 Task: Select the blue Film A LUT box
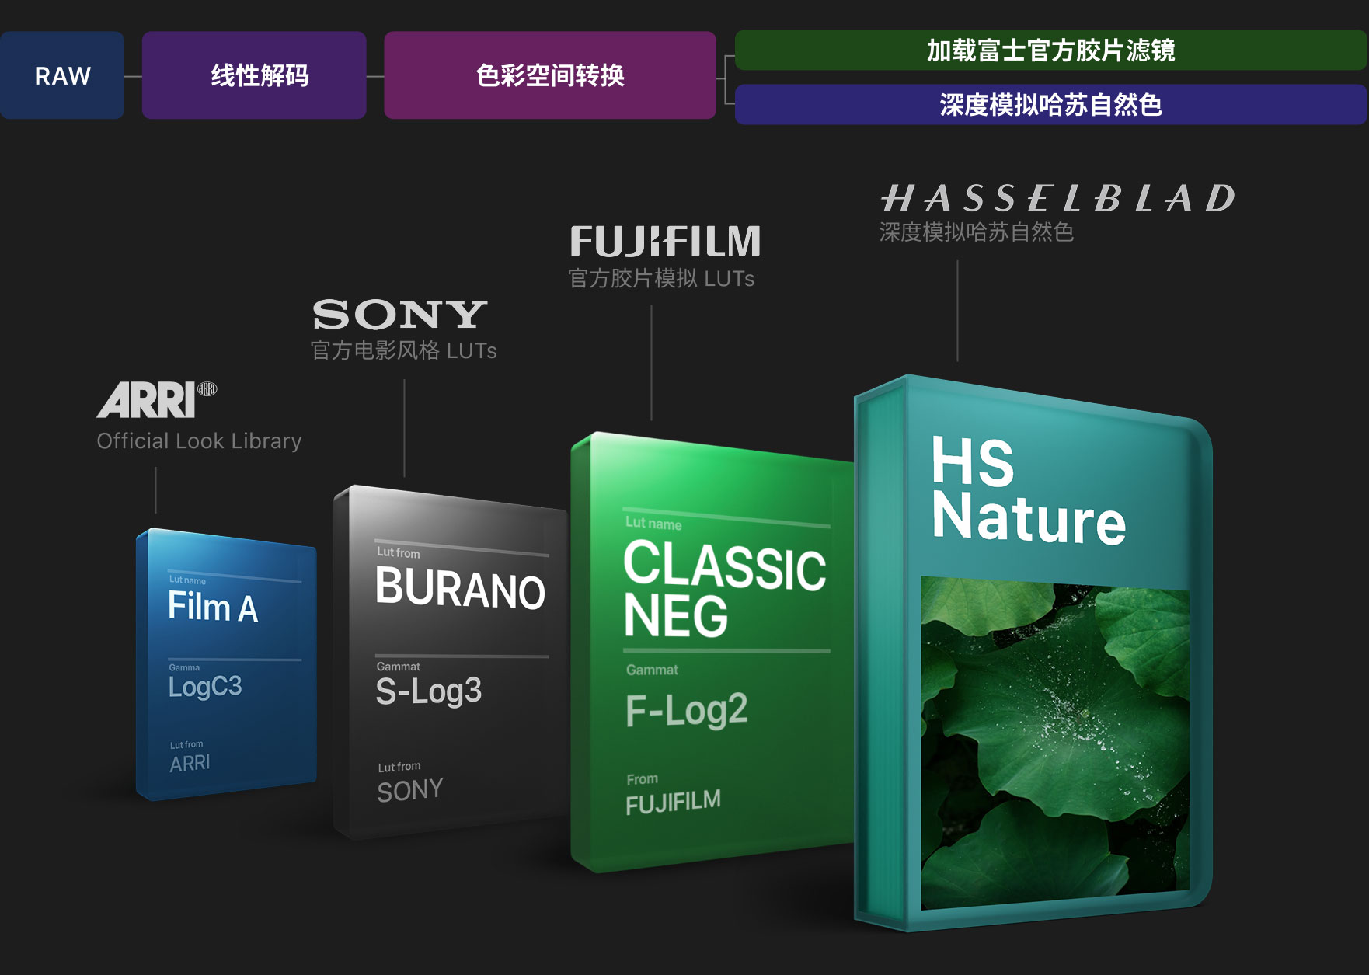[226, 664]
